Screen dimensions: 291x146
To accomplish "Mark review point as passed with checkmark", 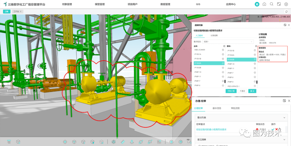I will tap(273, 129).
